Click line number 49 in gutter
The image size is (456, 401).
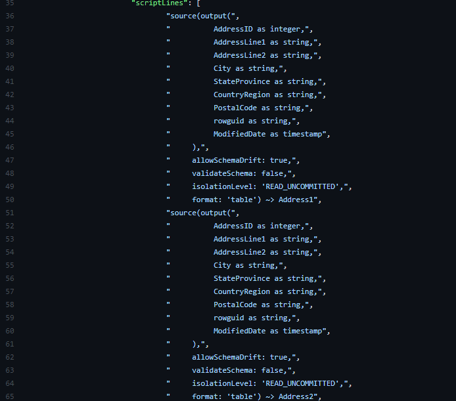click(10, 186)
